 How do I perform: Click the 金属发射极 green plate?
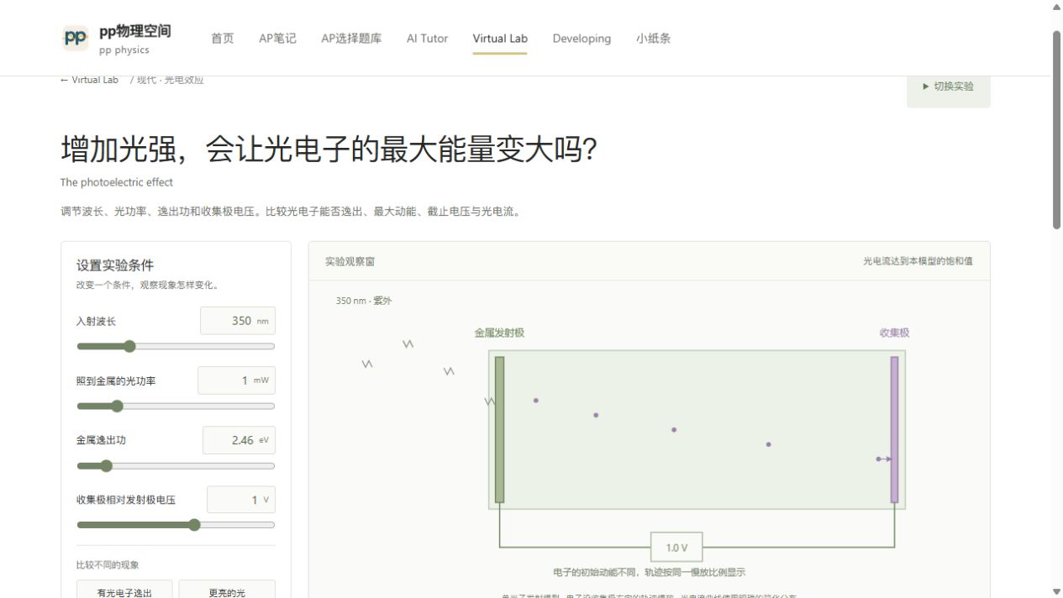click(x=499, y=429)
